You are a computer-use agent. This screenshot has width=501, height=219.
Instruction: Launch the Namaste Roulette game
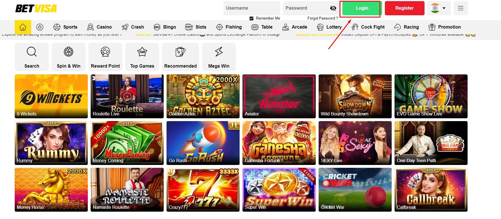tap(127, 190)
